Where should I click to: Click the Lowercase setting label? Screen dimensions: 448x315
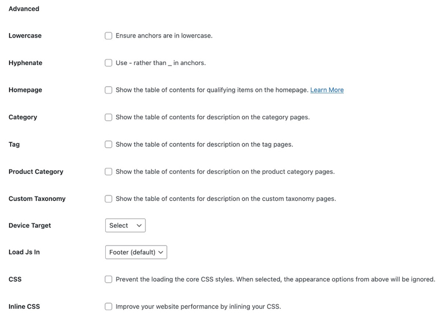coord(25,36)
